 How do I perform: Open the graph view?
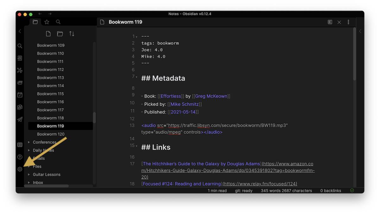(20, 69)
